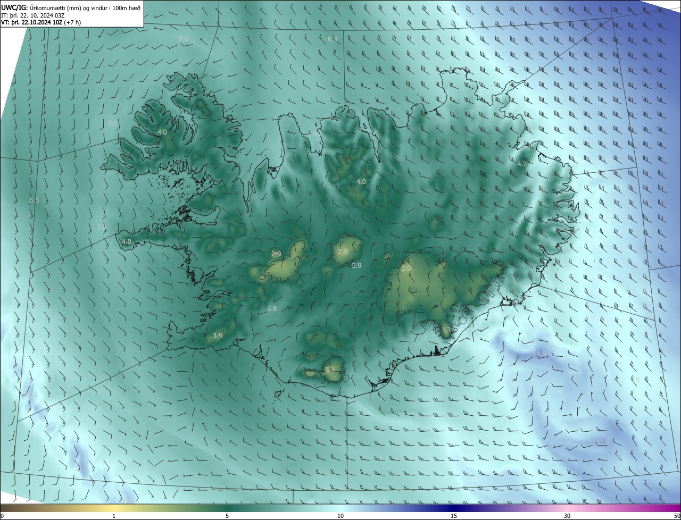681x520 pixels.
Task: Click the valid time line 'VT: þri. 22.10.2024 10Z (+7 h)'
Action: coord(41,22)
